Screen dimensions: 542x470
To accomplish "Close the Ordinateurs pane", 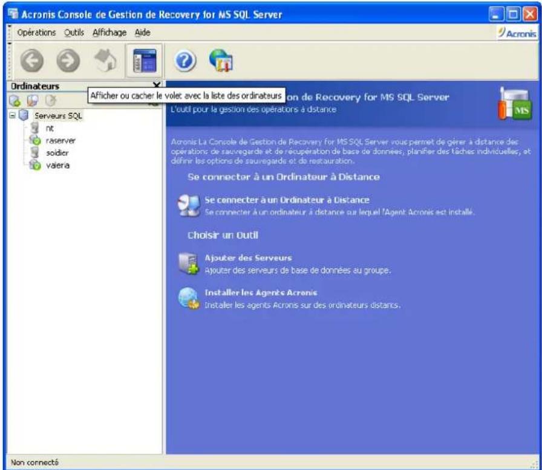I will 157,85.
